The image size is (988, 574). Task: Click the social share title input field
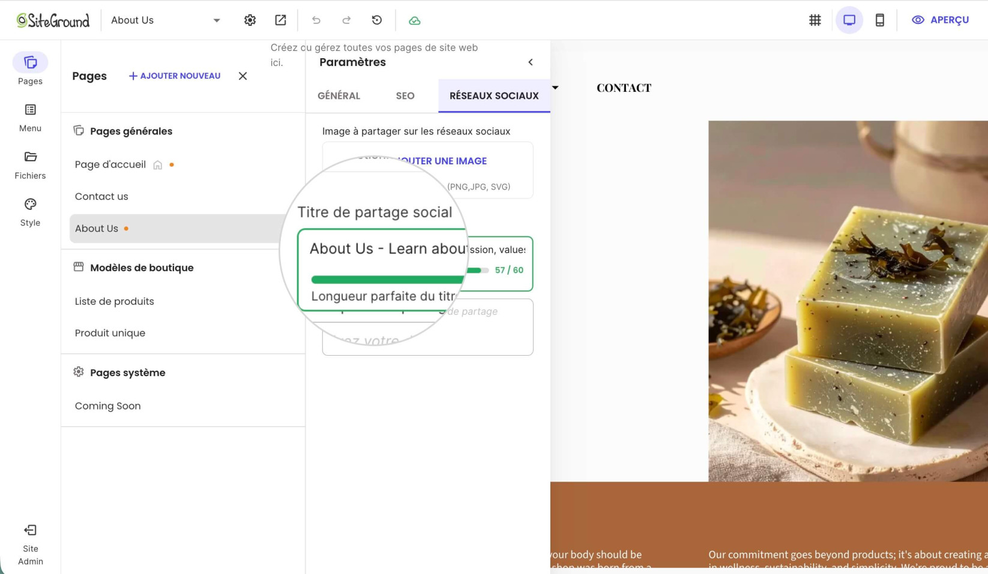click(x=415, y=250)
